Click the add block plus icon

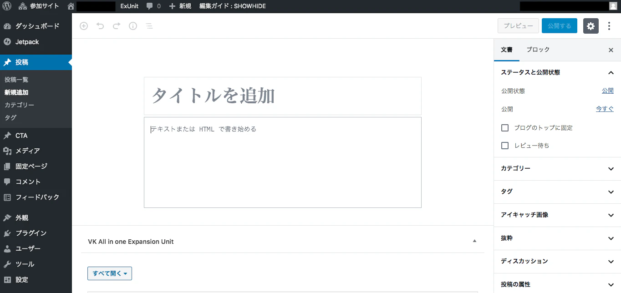(84, 26)
